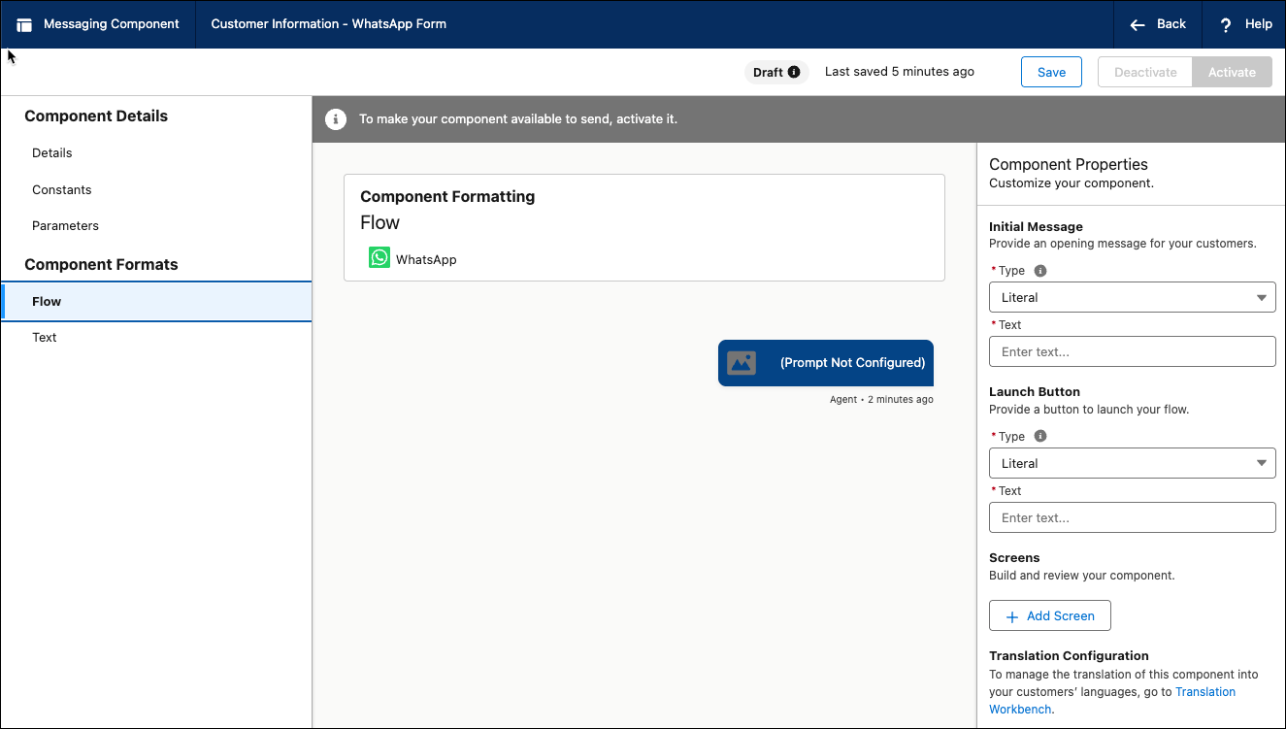Click the Launch Button section heading

pos(1035,392)
